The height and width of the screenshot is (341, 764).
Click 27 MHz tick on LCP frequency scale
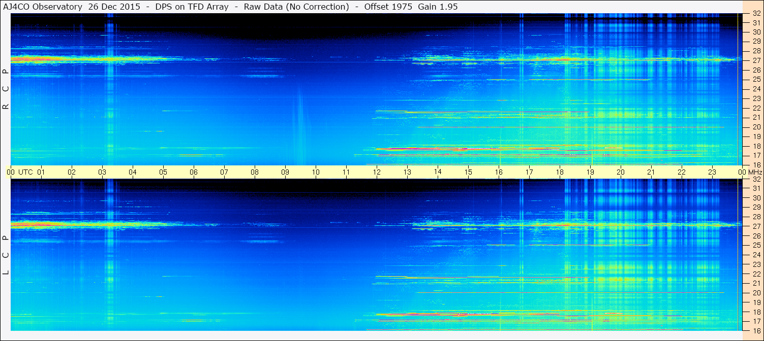click(x=756, y=226)
